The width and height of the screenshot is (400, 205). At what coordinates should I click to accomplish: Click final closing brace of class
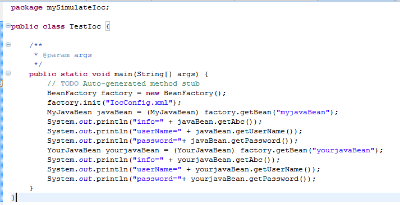(x=13, y=198)
